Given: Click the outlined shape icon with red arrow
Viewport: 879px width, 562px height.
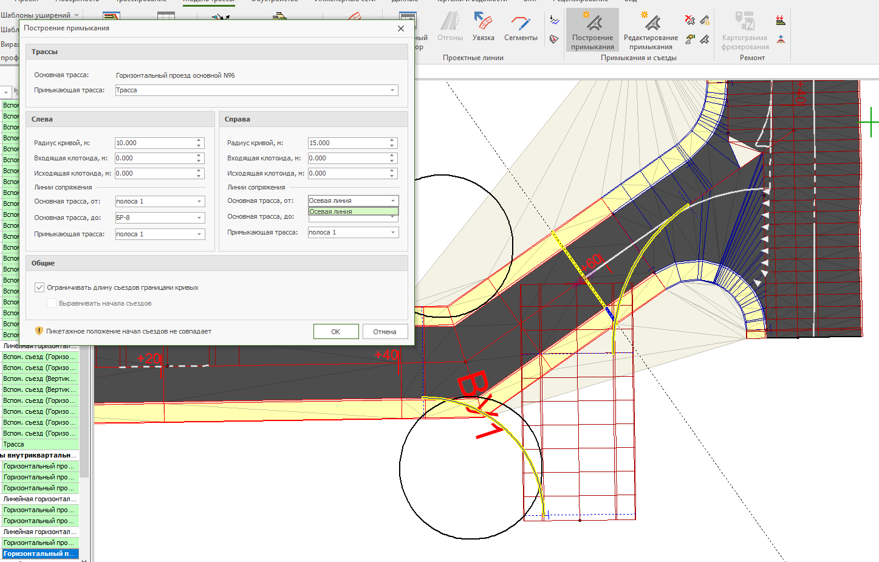Looking at the screenshot, I should click(x=554, y=39).
